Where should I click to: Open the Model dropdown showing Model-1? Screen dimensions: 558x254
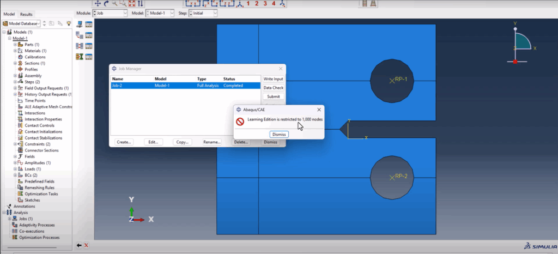[x=160, y=13]
